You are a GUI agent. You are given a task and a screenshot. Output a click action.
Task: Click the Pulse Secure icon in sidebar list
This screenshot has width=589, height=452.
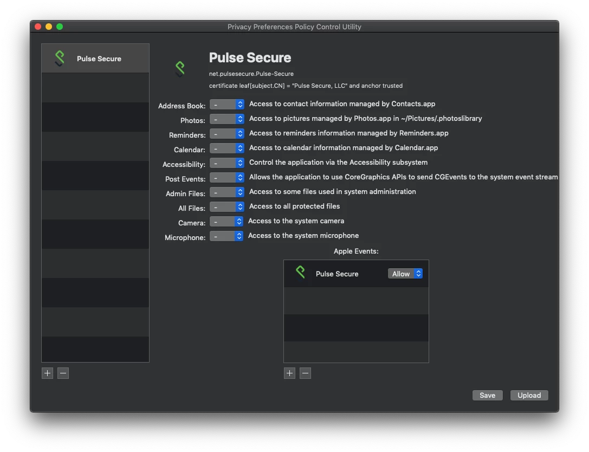coord(60,59)
